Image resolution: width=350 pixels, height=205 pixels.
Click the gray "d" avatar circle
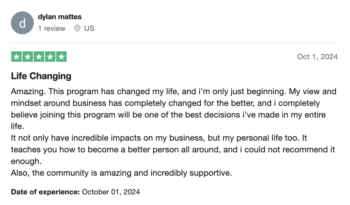[x=22, y=23]
